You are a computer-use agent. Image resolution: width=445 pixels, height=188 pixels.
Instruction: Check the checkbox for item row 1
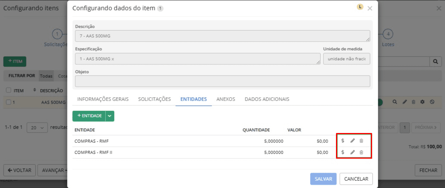pyautogui.click(x=8, y=102)
